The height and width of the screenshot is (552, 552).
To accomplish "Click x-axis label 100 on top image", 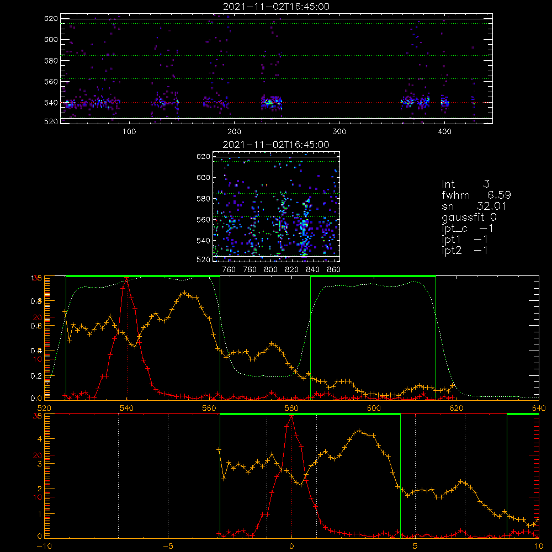I will (x=129, y=132).
